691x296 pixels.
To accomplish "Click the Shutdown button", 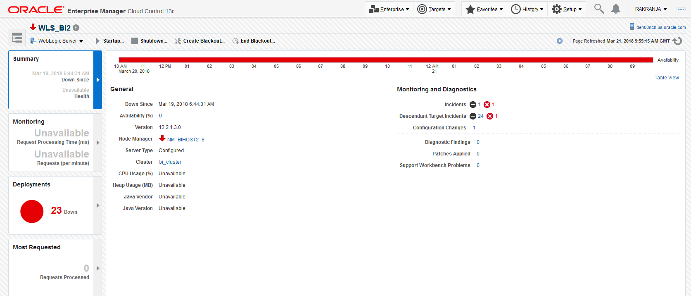I will pyautogui.click(x=149, y=41).
